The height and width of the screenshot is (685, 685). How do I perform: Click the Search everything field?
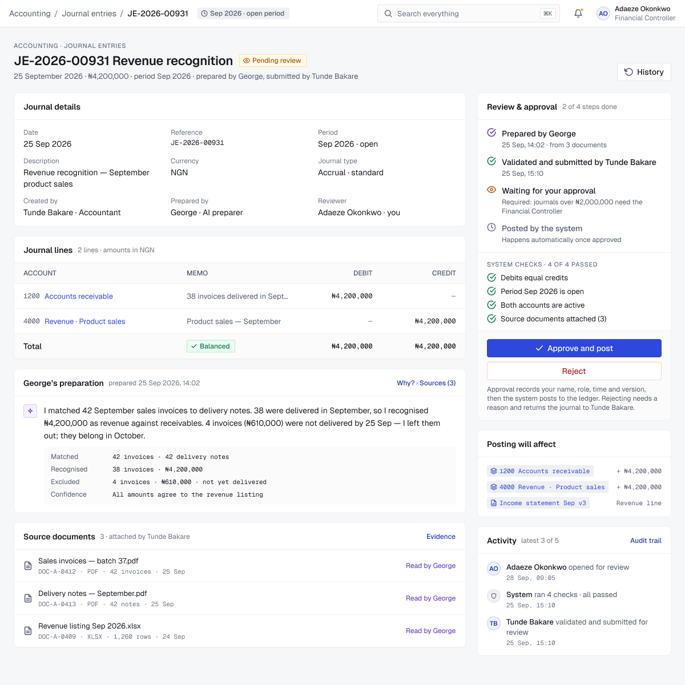(469, 14)
